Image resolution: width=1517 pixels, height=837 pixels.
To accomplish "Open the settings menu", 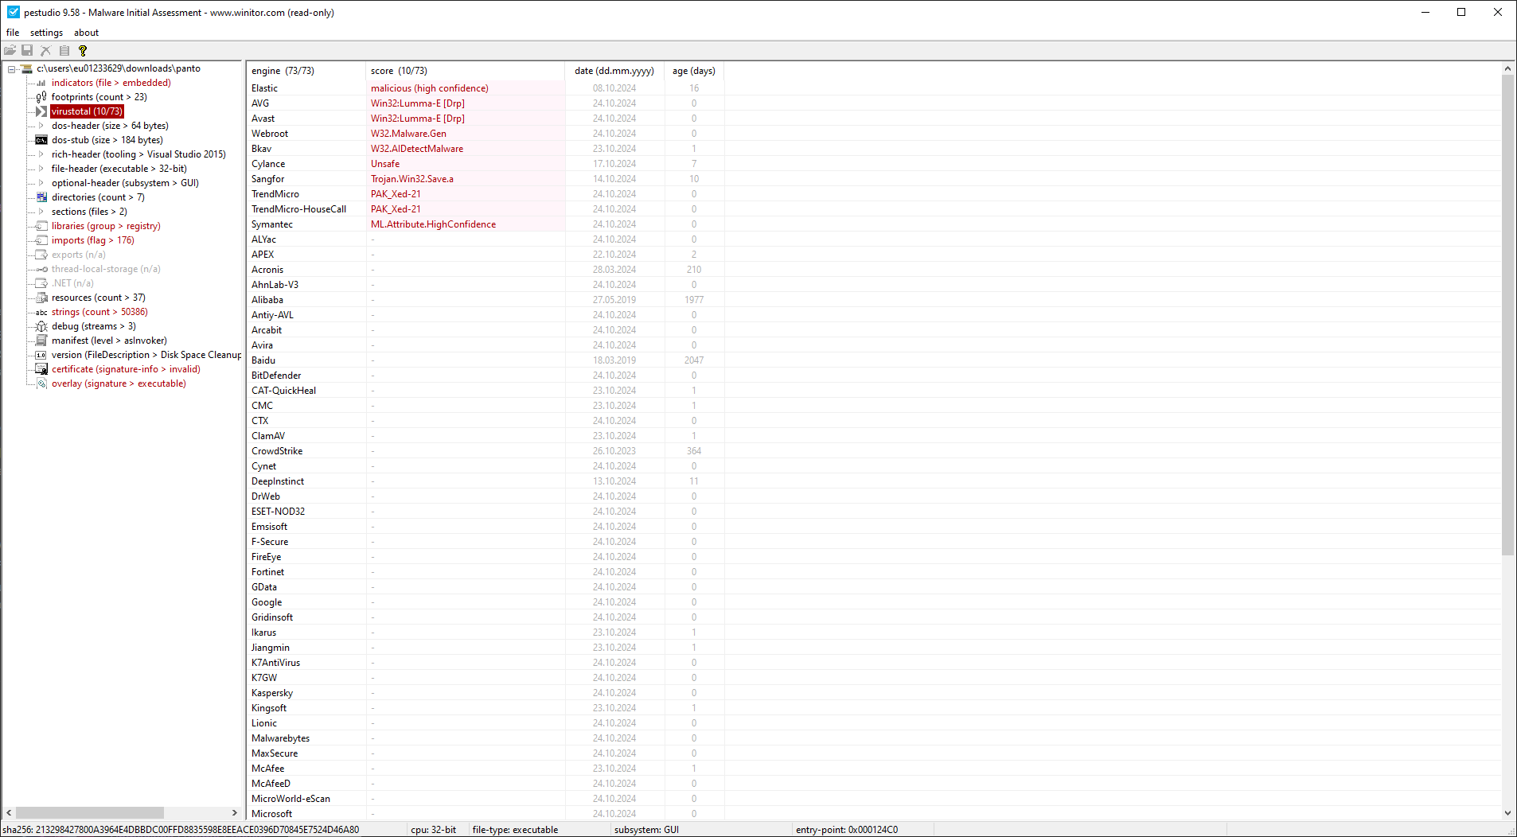I will coord(46,33).
